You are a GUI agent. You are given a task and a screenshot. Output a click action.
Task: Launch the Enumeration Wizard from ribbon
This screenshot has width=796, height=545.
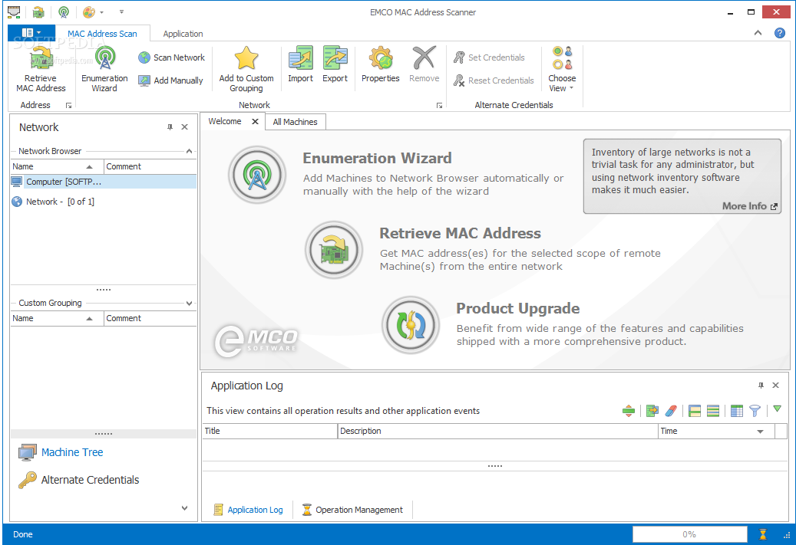(x=104, y=70)
